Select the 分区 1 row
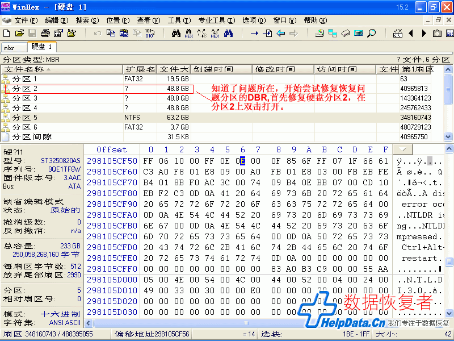 pyautogui.click(x=216, y=79)
